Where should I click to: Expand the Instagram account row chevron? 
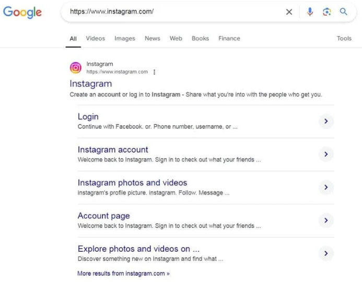(x=326, y=154)
